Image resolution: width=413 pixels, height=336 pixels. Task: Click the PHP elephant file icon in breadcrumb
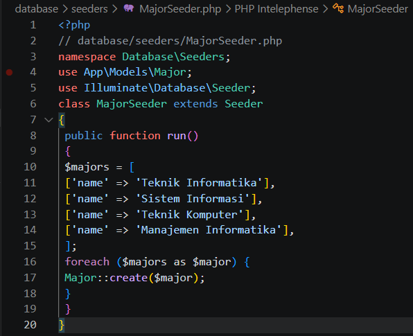coord(129,8)
